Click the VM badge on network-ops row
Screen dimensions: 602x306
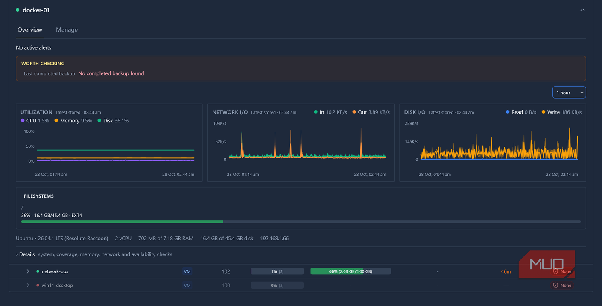pyautogui.click(x=187, y=271)
